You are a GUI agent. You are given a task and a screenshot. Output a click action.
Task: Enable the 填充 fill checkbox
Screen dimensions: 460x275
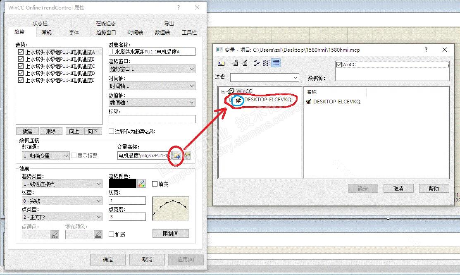tap(155, 184)
